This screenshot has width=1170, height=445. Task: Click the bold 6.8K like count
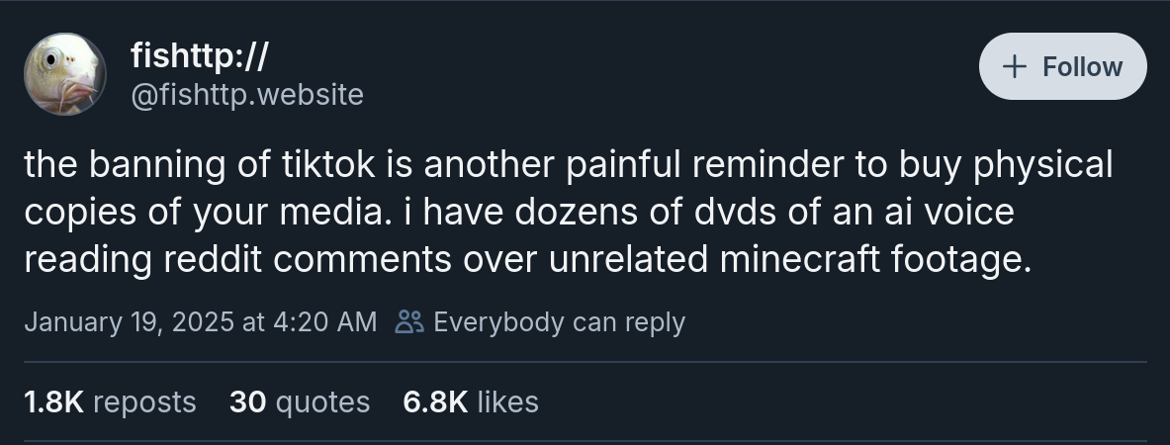point(435,401)
